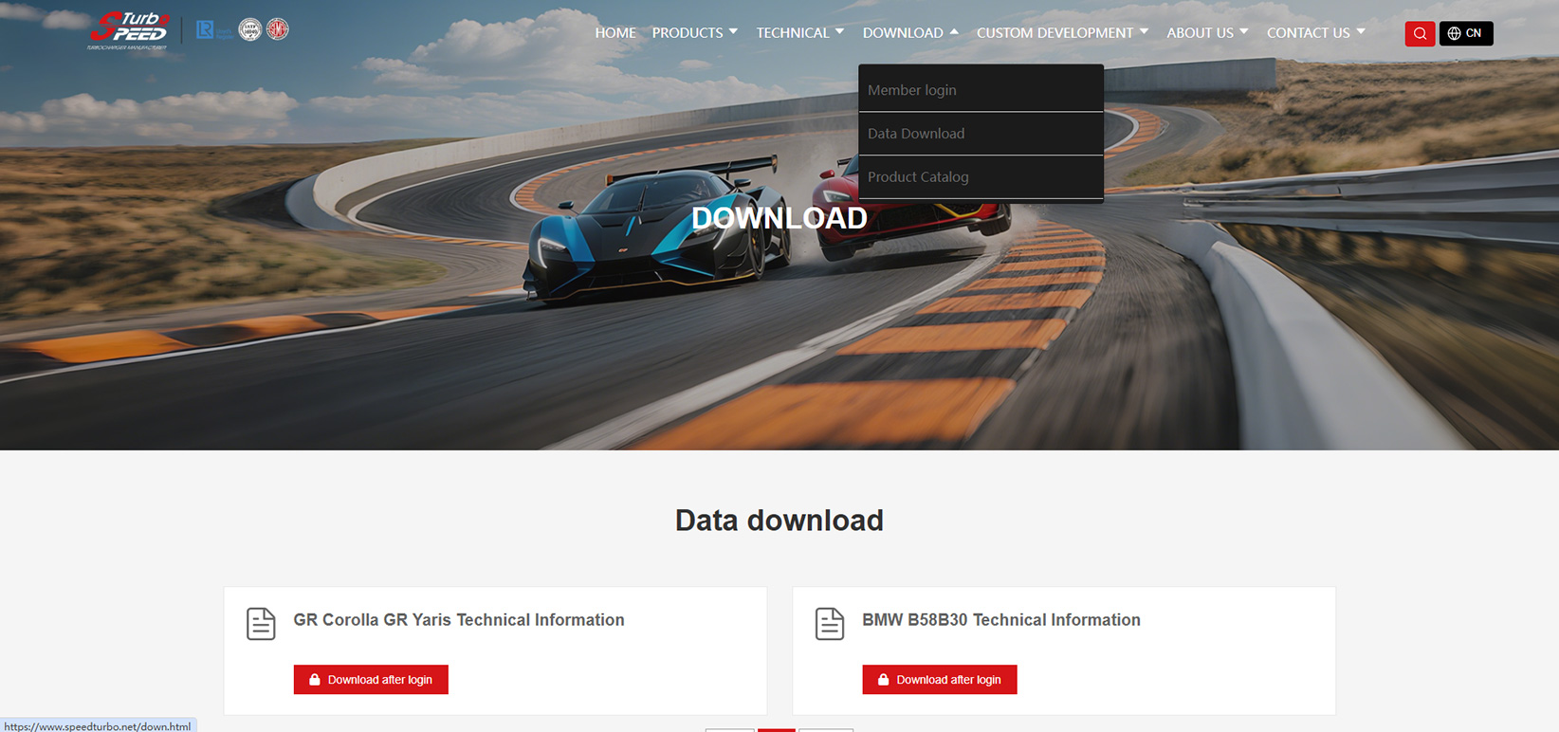1559x732 pixels.
Task: Click the blue LR certification logo
Action: pos(213,30)
